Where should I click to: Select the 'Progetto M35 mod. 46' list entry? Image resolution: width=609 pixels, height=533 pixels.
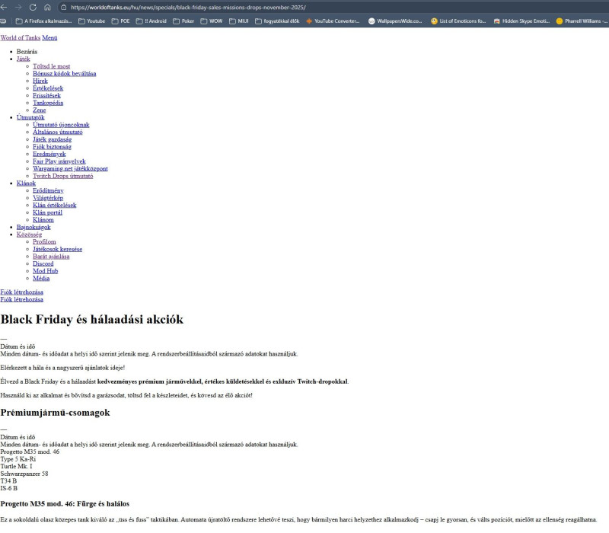[30, 452]
